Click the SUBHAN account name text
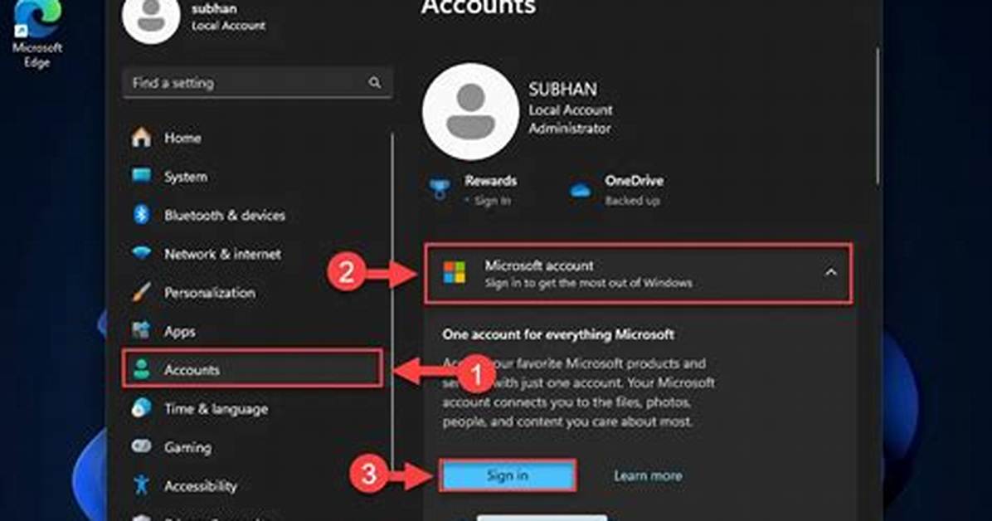Image resolution: width=992 pixels, height=521 pixels. pyautogui.click(x=562, y=90)
